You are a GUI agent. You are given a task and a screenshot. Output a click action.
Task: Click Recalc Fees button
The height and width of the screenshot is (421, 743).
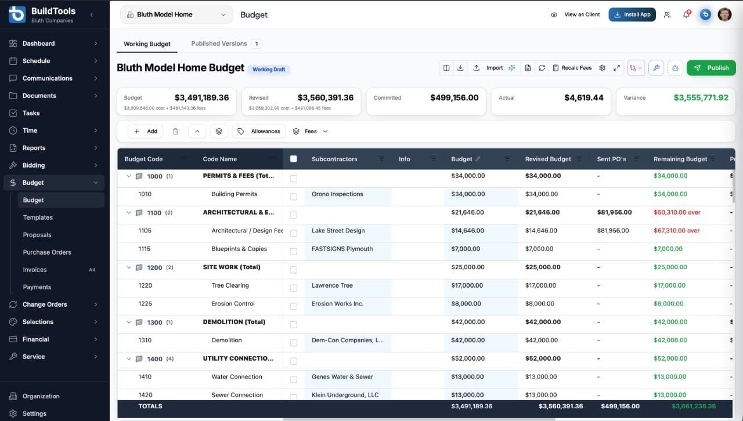[x=572, y=68]
